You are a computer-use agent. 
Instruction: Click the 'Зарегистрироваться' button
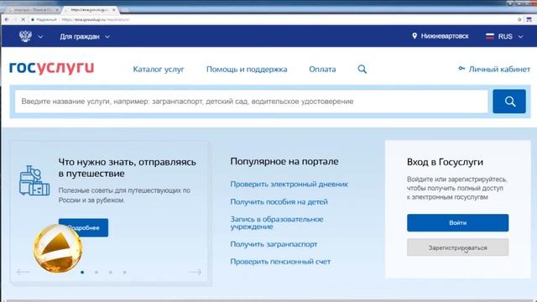click(457, 247)
